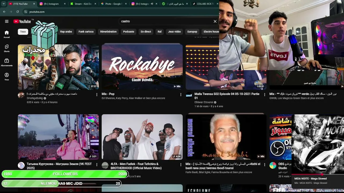Close the Photo - Google tab
Screen dimensions: 344x193
(x=126, y=4)
